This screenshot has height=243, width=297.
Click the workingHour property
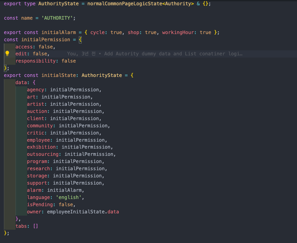coord(178,32)
